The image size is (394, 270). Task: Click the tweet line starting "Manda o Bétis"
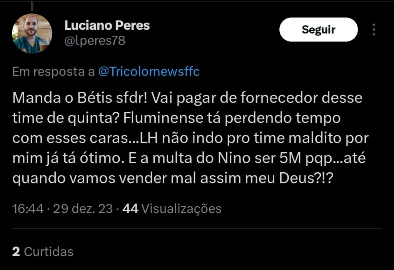pos(187,98)
